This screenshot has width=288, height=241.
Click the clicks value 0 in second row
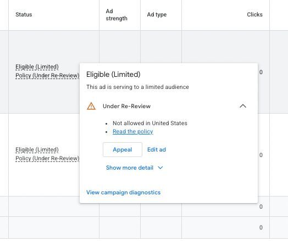pyautogui.click(x=261, y=155)
